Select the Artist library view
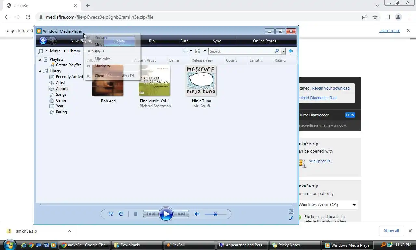The width and height of the screenshot is (416, 250). [x=60, y=83]
